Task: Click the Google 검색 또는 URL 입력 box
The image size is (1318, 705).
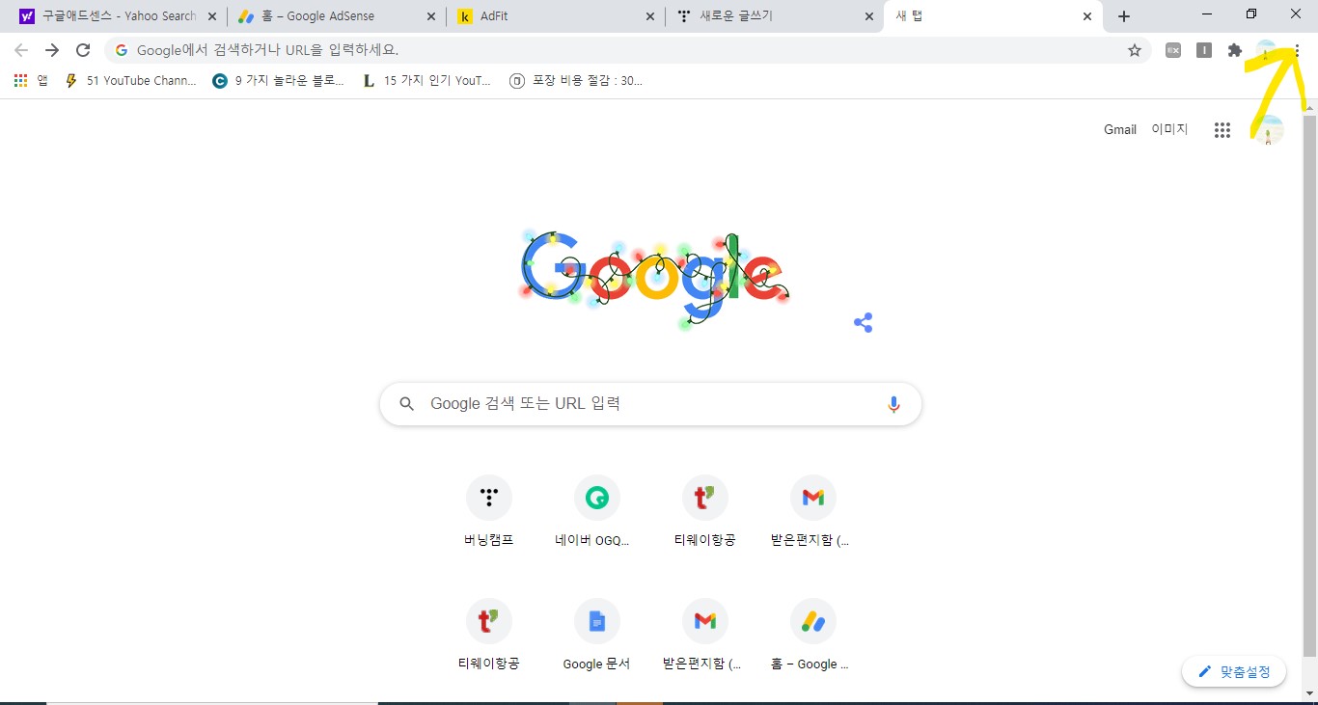Action: 650,404
